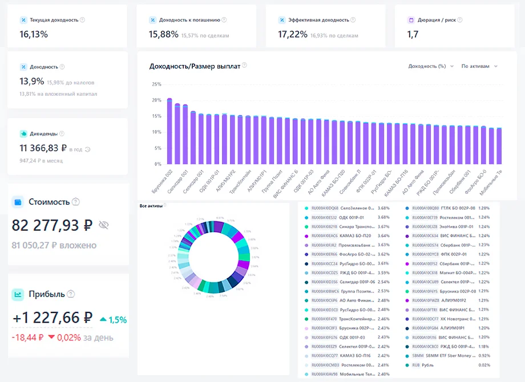Click the help icon next to Текущая доходность

pos(82,20)
